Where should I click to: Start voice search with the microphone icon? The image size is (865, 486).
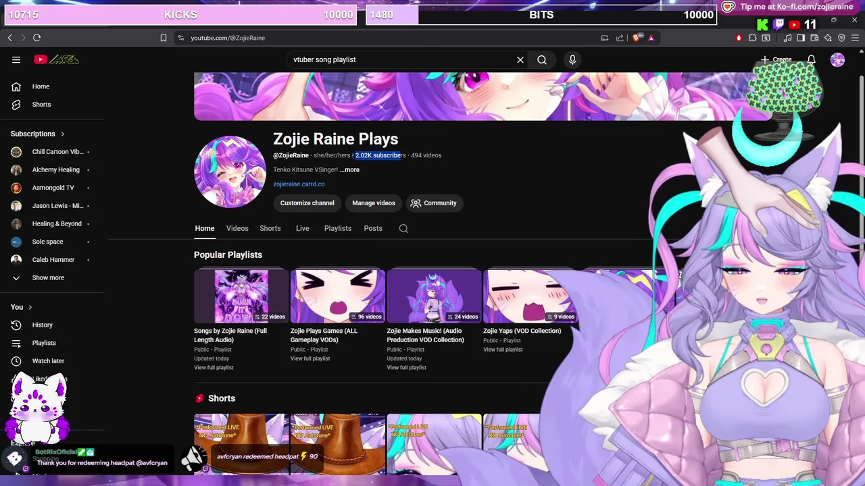[x=572, y=59]
